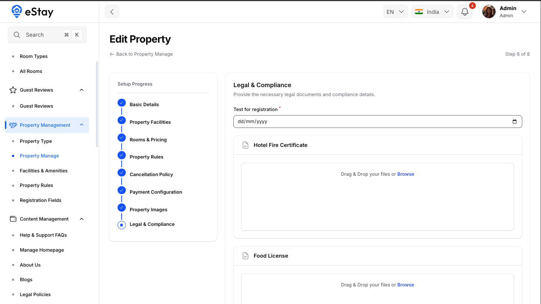Screen dimensions: 541x304
Task: Open Legal Policies in sidebar
Action: click(x=35, y=295)
